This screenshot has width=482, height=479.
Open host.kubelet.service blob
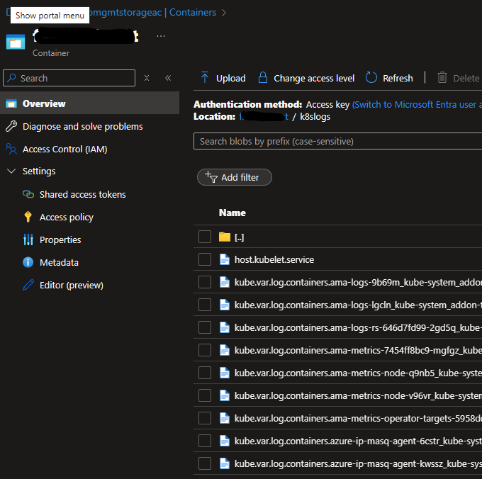(x=274, y=259)
